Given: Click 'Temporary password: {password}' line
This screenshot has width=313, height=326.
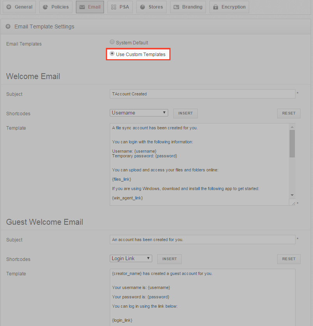Looking at the screenshot, I should [x=144, y=156].
